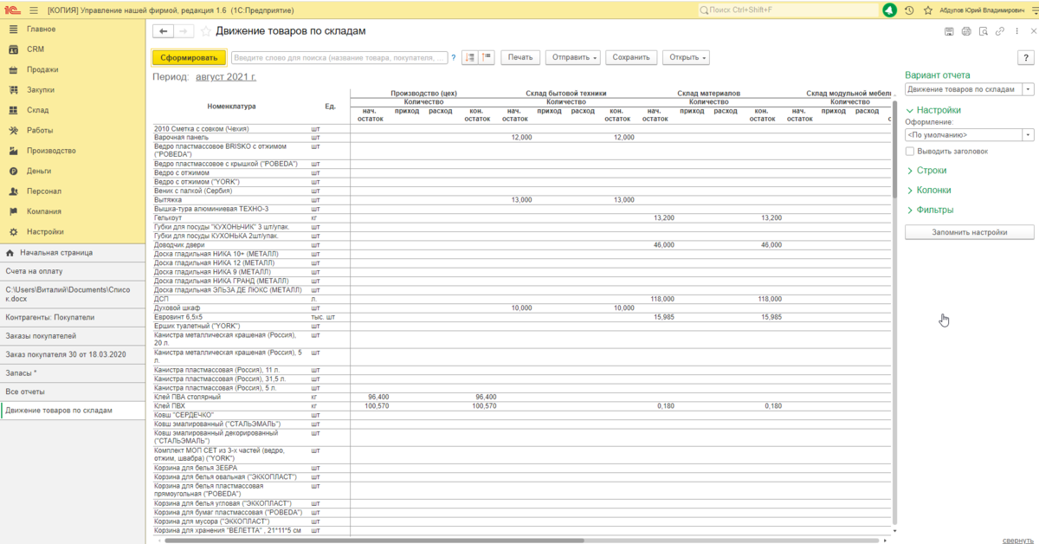Click Сохранить button
1039x544 pixels.
click(x=630, y=57)
